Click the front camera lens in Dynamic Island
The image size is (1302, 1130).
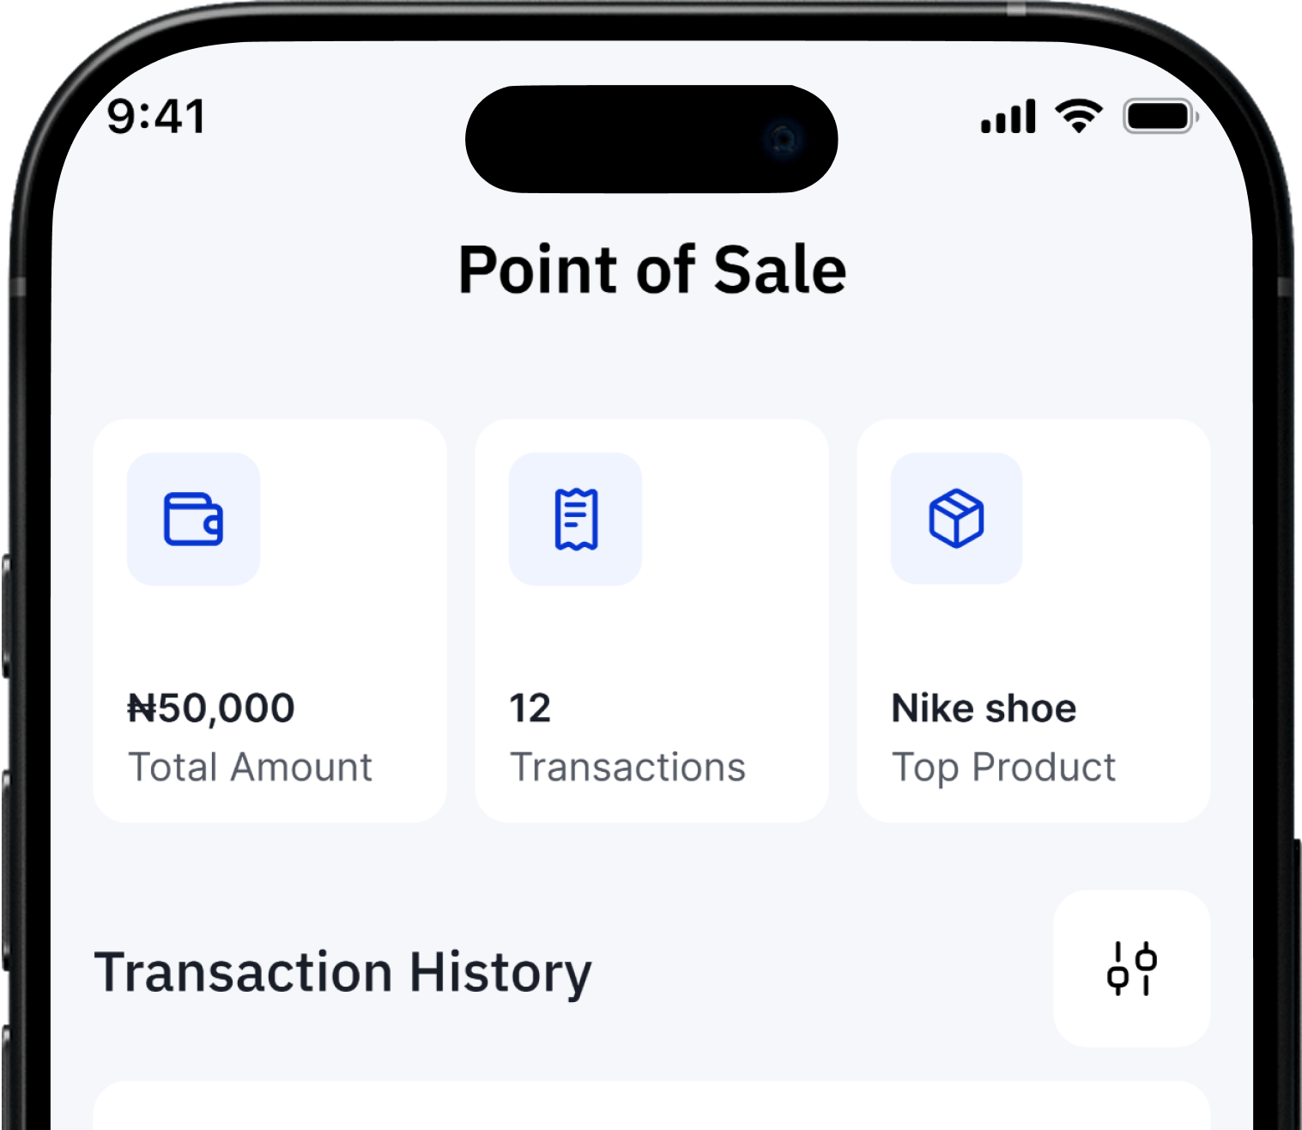(x=784, y=138)
